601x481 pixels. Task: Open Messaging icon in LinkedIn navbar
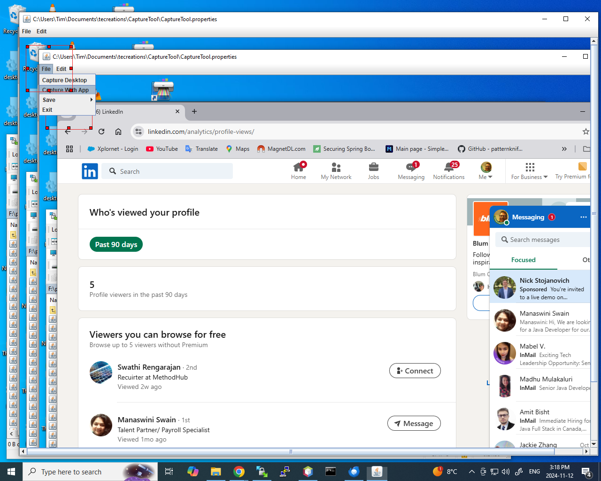pos(411,171)
